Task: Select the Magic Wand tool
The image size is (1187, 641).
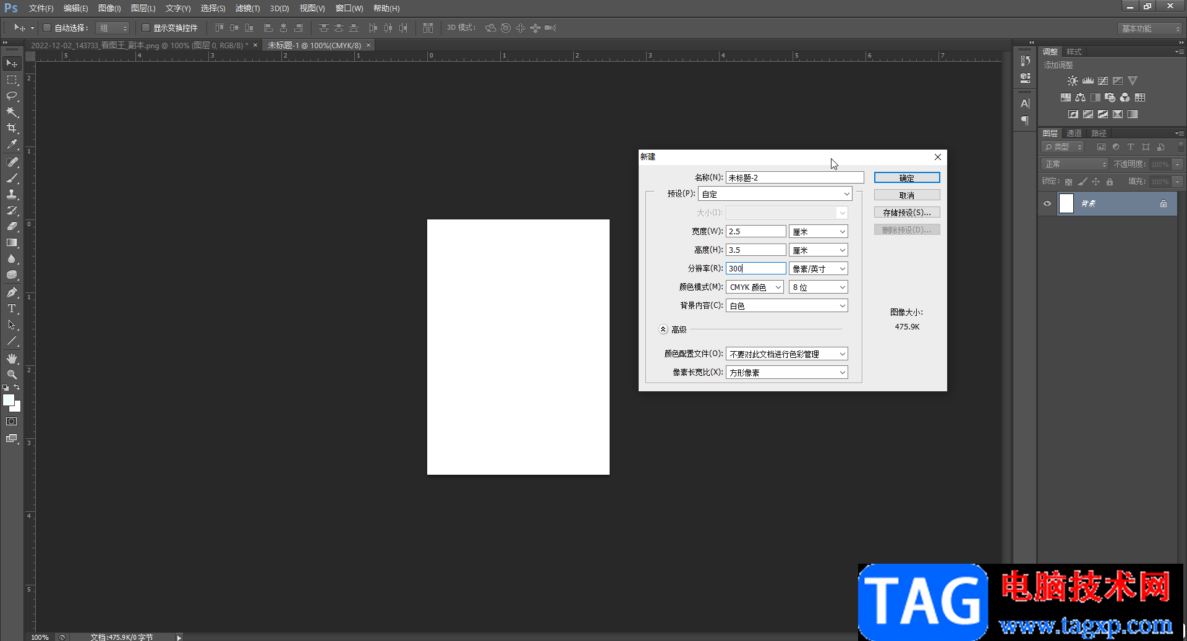Action: click(x=12, y=112)
